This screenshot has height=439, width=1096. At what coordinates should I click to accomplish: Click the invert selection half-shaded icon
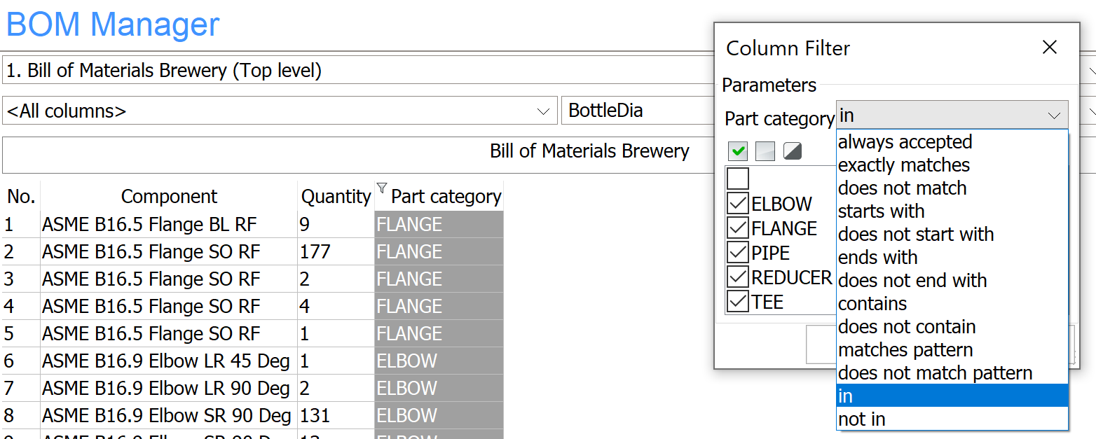[x=793, y=151]
